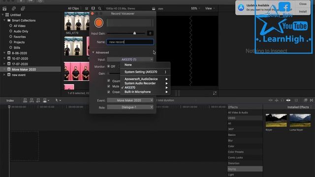The height and width of the screenshot is (177, 315).
Task: Open timeline clip appearance icon
Action: pos(296,100)
